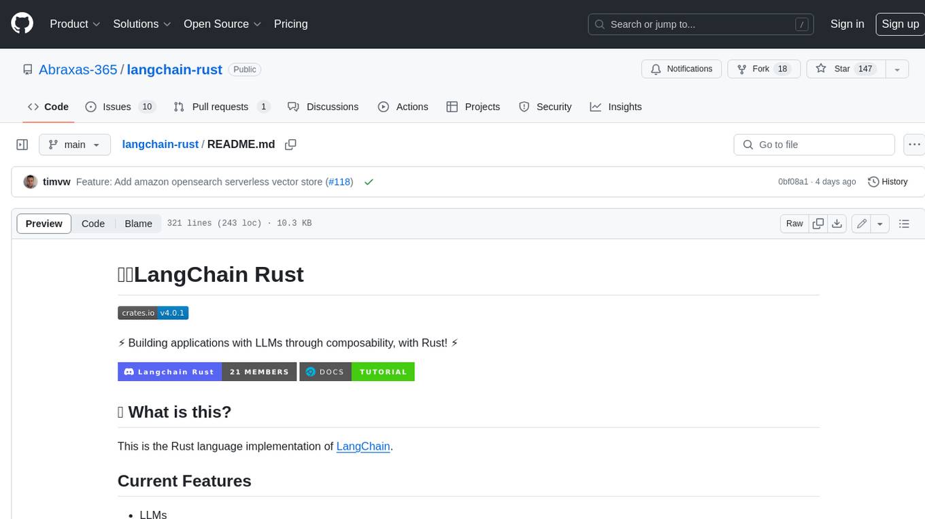925x519 pixels.
Task: Open the crates.io v4.0.1 badge
Action: coord(153,313)
